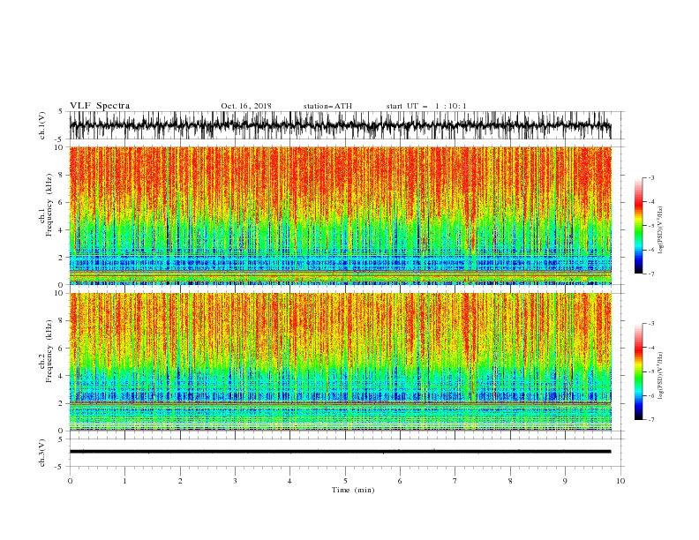Select the "start UT = 1 :10: 1" text
The image size is (699, 540).
pos(426,106)
